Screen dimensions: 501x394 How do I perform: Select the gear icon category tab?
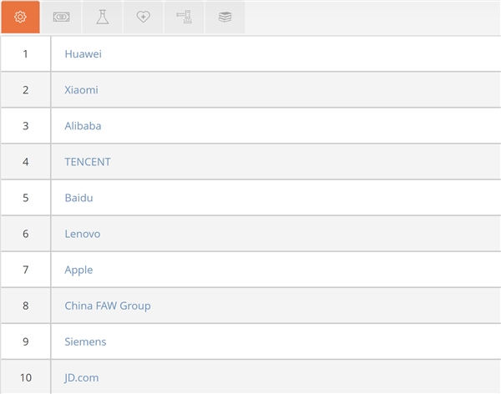tap(21, 18)
